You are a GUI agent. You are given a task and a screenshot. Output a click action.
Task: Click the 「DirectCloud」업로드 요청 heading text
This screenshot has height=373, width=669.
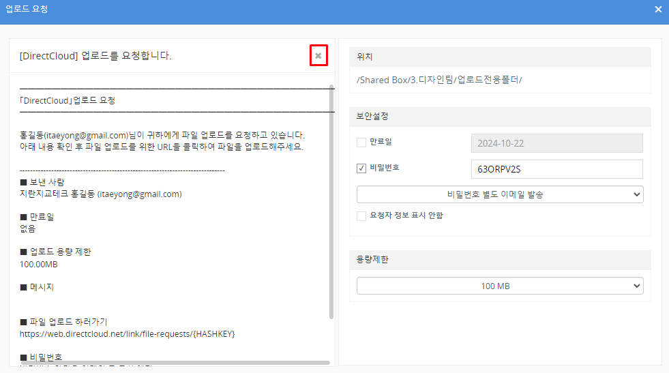[68, 100]
